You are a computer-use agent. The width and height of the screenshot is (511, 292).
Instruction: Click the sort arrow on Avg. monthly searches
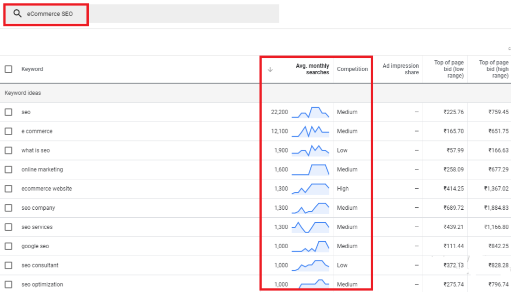coord(270,69)
